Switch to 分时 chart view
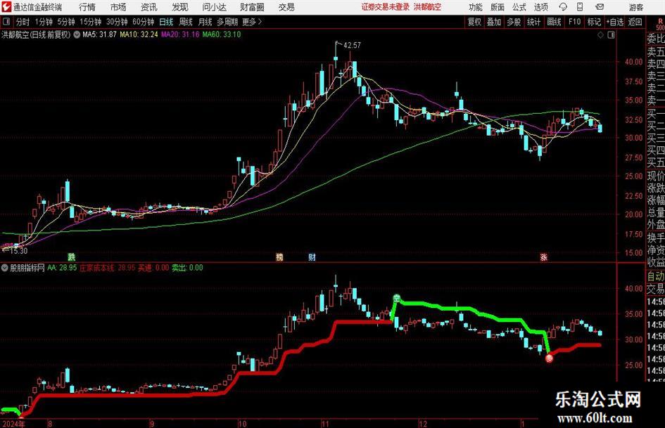 (23, 22)
